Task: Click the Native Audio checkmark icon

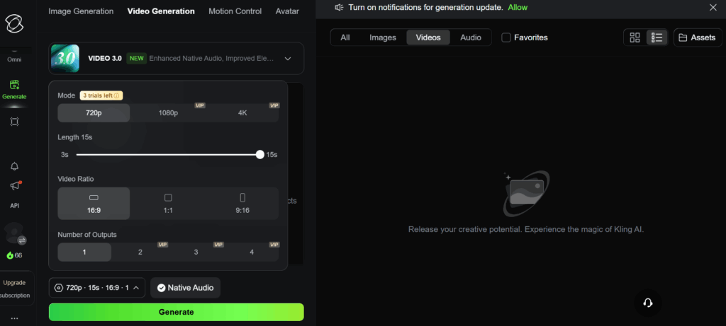Action: (x=161, y=288)
